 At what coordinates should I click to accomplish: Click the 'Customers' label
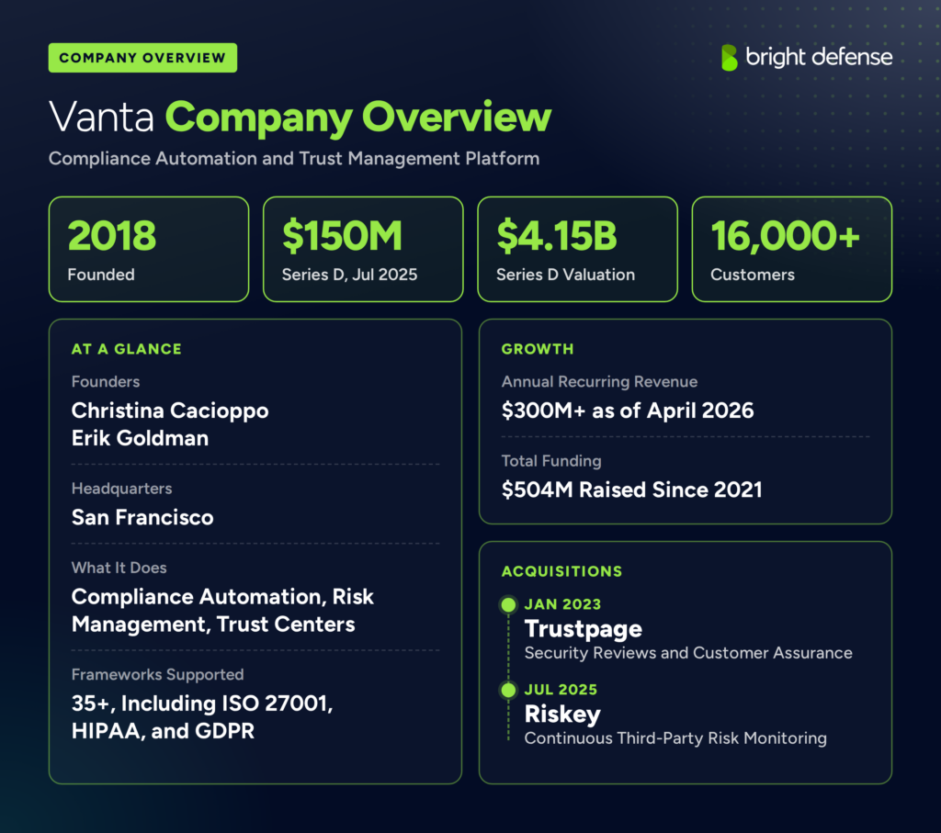(x=753, y=274)
